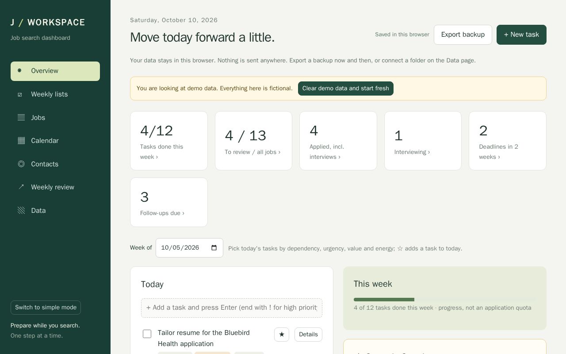Click the 'Today' panel heading
Image resolution: width=566 pixels, height=354 pixels.
[x=152, y=285]
